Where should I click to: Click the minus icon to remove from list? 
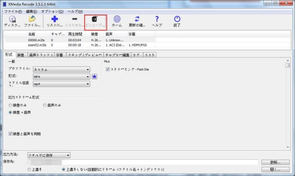75,19
